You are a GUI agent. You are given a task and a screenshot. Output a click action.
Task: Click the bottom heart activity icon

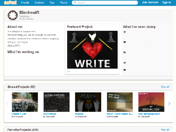(125, 70)
